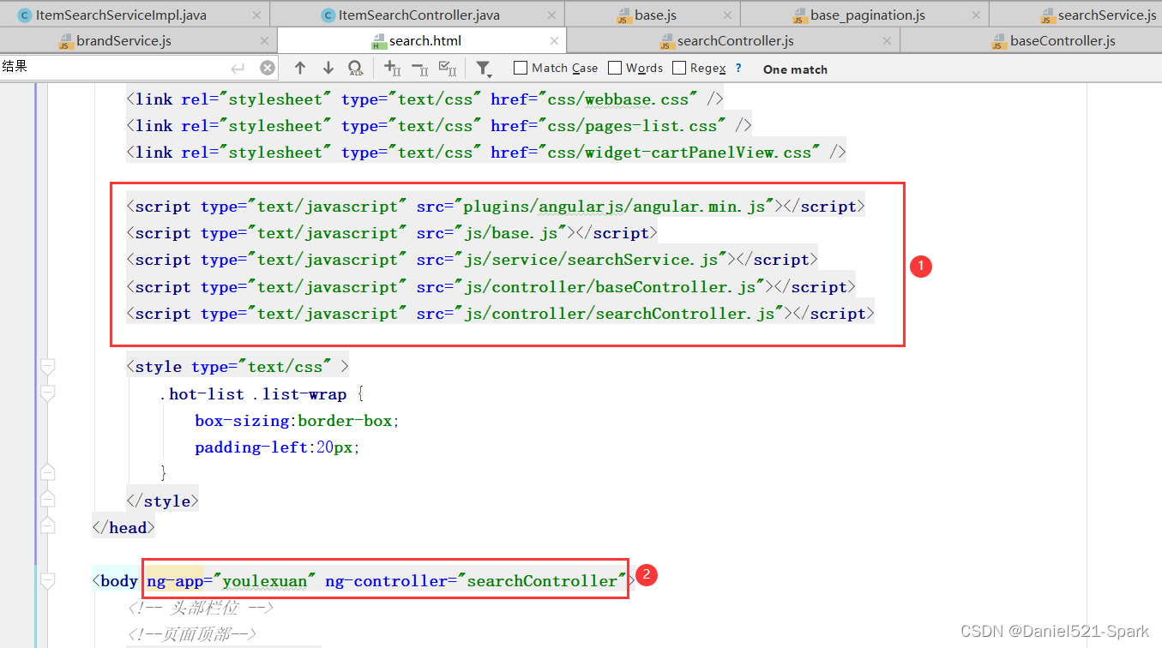This screenshot has width=1162, height=648.
Task: Enable the Match Case checkbox
Action: point(521,68)
